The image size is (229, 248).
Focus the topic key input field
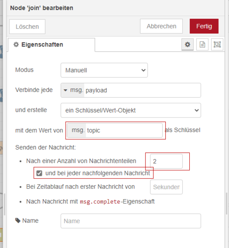123,130
